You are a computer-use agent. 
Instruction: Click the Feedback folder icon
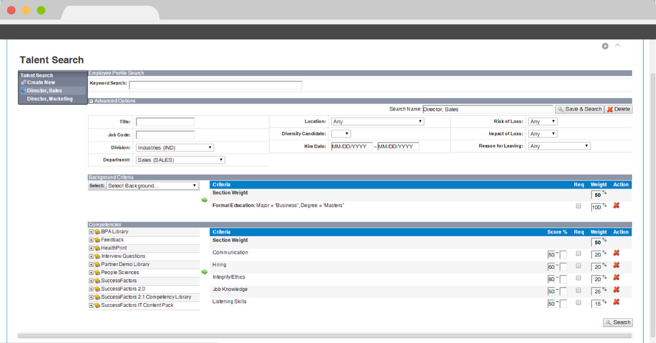97,240
